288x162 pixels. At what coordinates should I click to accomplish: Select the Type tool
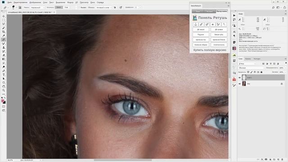coord(4,75)
